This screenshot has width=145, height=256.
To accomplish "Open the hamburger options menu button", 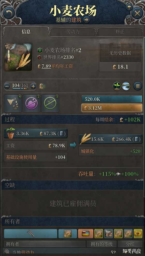I will tap(138, 86).
